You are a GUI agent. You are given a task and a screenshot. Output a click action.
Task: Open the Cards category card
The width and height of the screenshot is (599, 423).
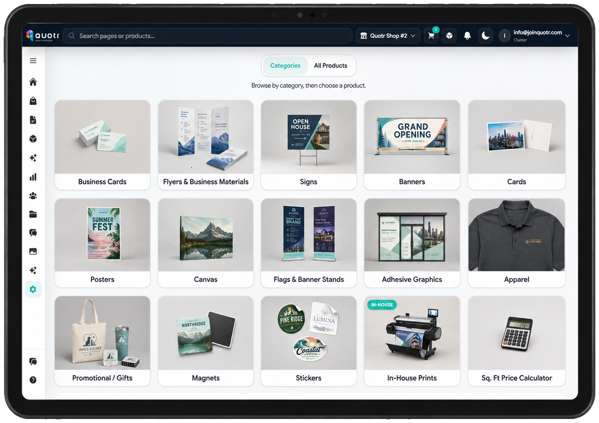point(517,145)
